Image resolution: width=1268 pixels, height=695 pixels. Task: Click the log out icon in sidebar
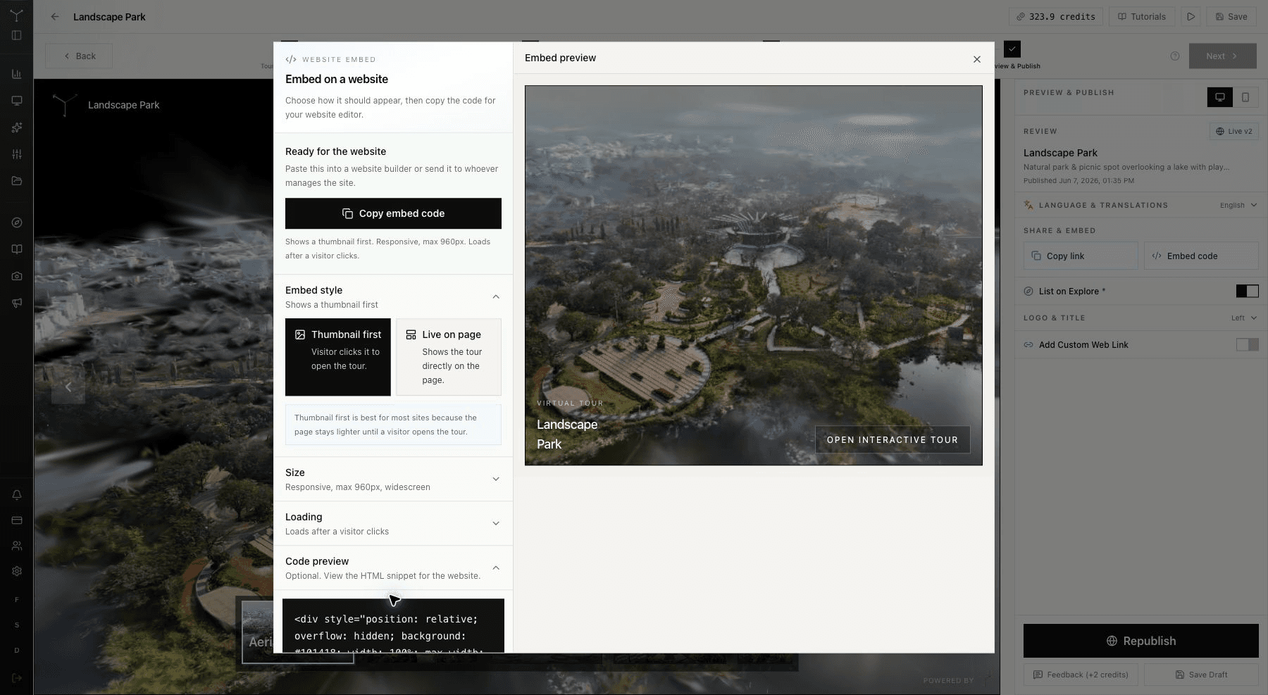click(16, 678)
